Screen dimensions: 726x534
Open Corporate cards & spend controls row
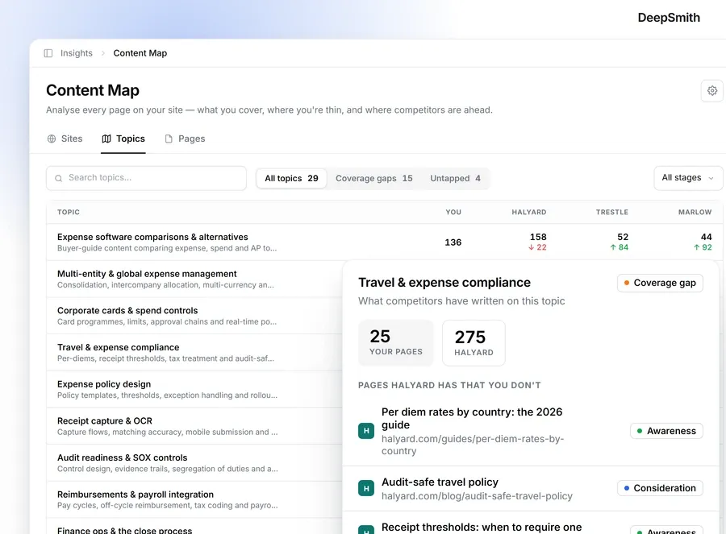click(194, 316)
